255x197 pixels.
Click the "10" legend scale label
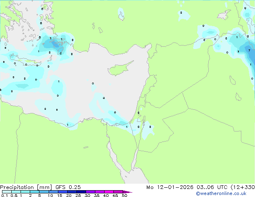(x=50, y=195)
